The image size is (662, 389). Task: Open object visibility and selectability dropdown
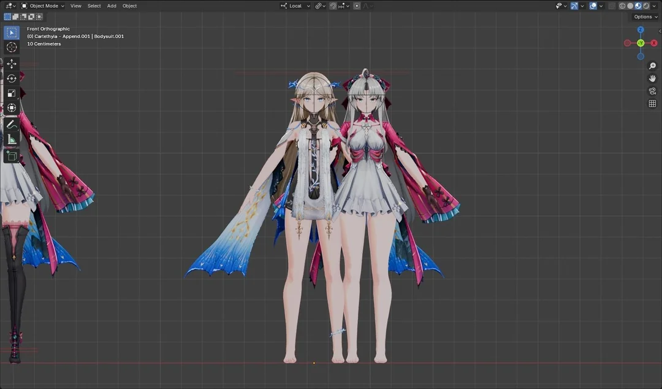coord(561,6)
